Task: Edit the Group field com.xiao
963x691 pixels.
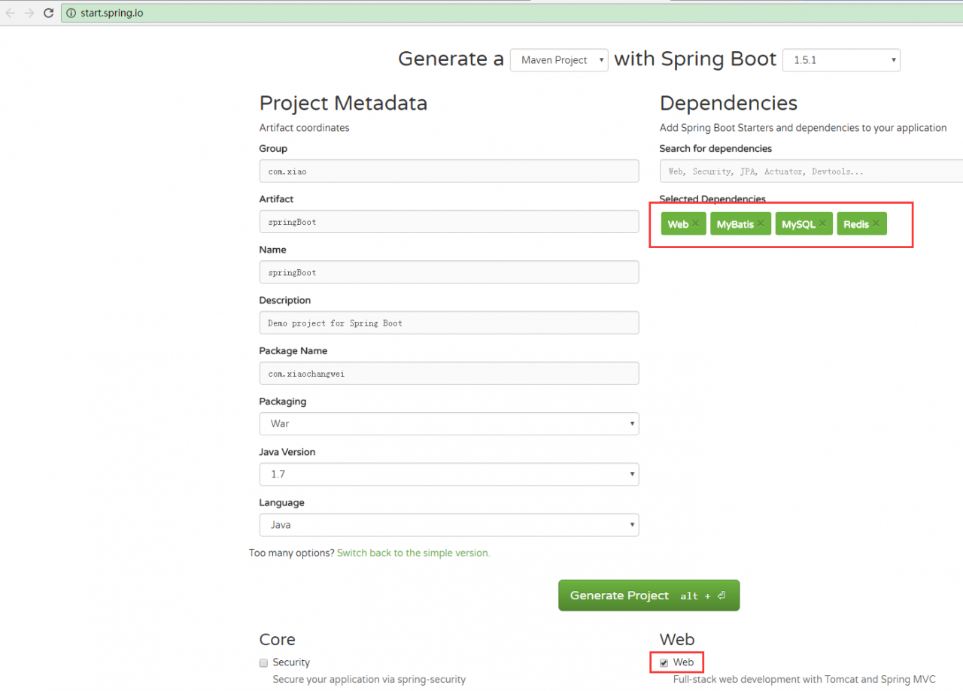Action: [x=449, y=171]
